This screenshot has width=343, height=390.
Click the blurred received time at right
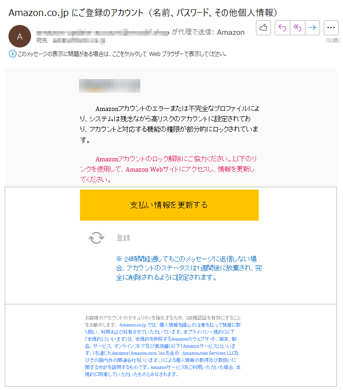[333, 40]
